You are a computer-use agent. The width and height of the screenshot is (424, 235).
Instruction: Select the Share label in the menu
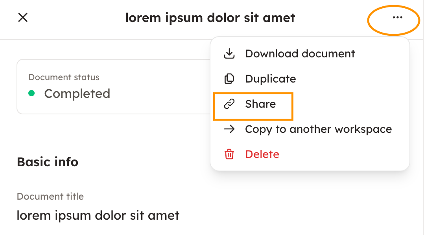pyautogui.click(x=260, y=104)
